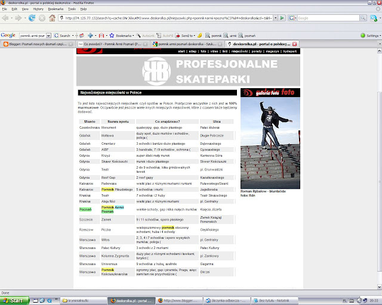The image size is (382, 305).
Task: Click the galeria foto skater photo
Action: tap(270, 143)
